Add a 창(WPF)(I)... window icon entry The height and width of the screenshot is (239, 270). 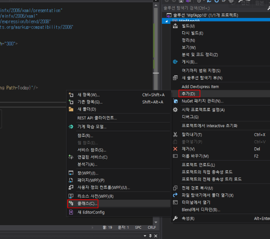[x=71, y=173]
